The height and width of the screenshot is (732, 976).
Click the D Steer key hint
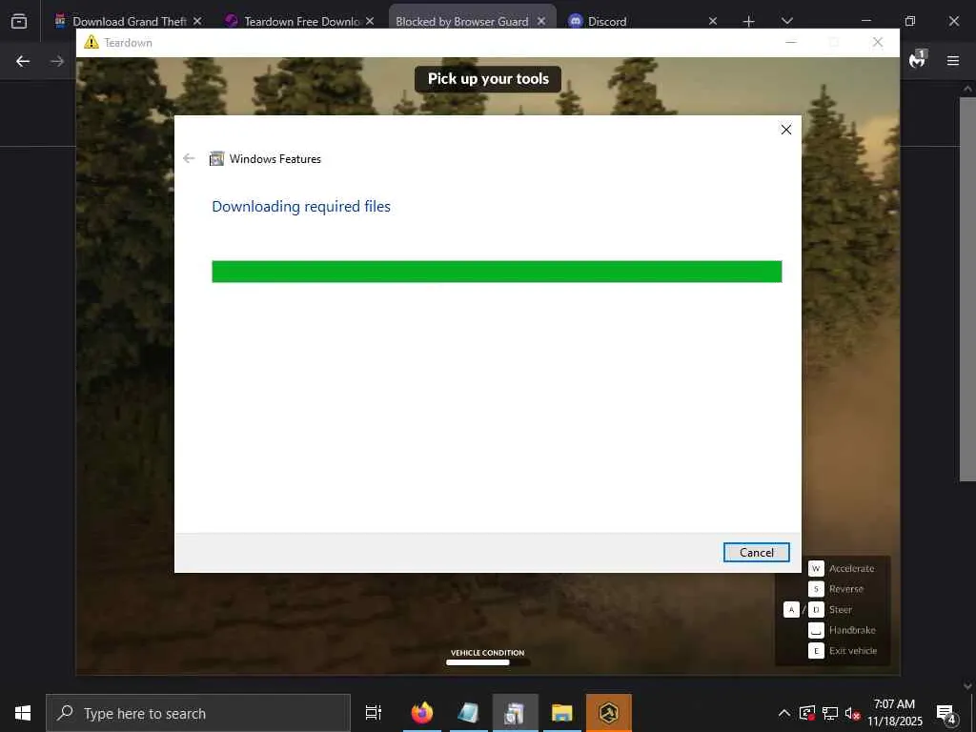click(x=816, y=609)
